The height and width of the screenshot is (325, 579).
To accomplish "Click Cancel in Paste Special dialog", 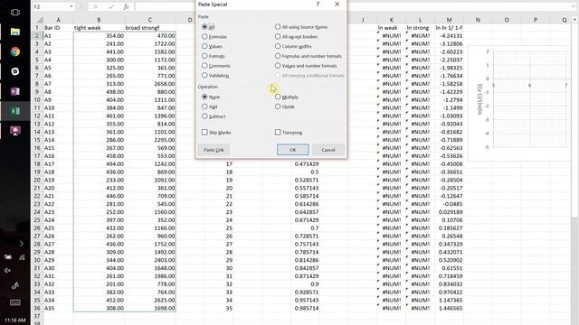I will [328, 150].
